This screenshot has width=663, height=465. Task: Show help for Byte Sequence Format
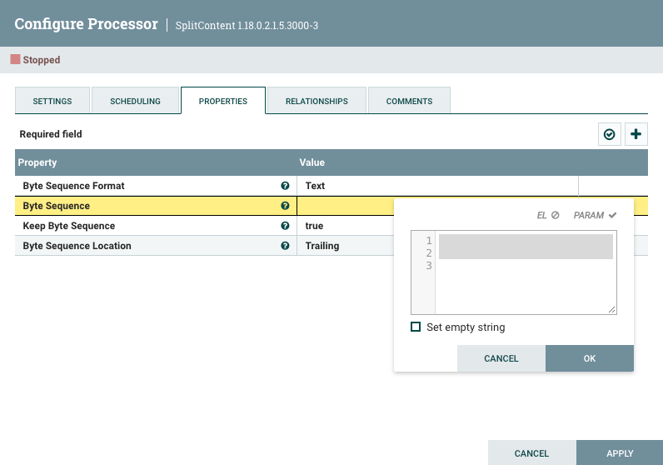coord(286,186)
